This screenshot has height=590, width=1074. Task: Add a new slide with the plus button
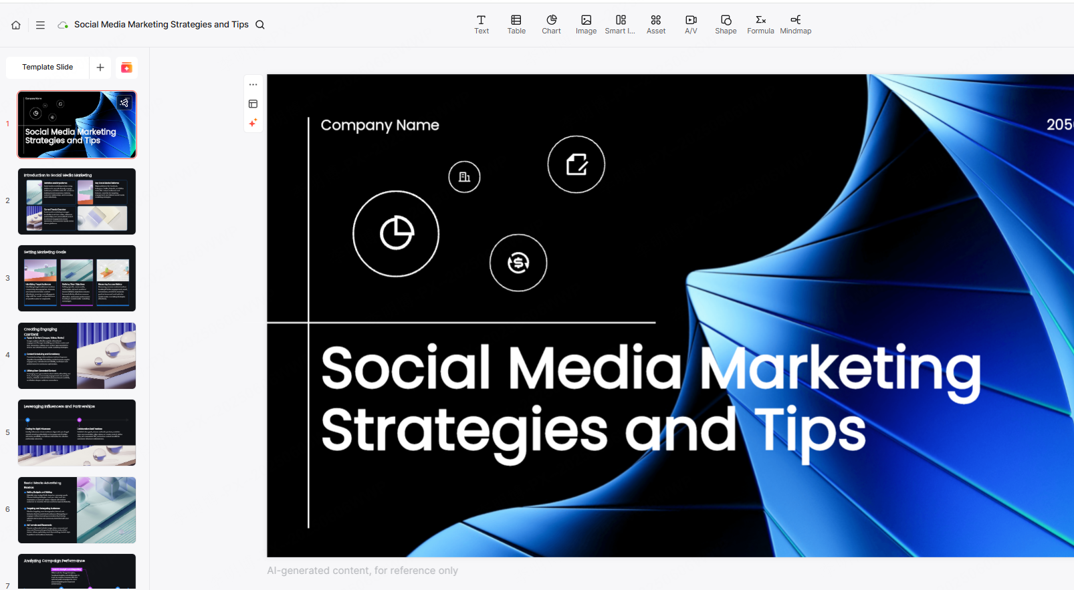[x=100, y=67]
